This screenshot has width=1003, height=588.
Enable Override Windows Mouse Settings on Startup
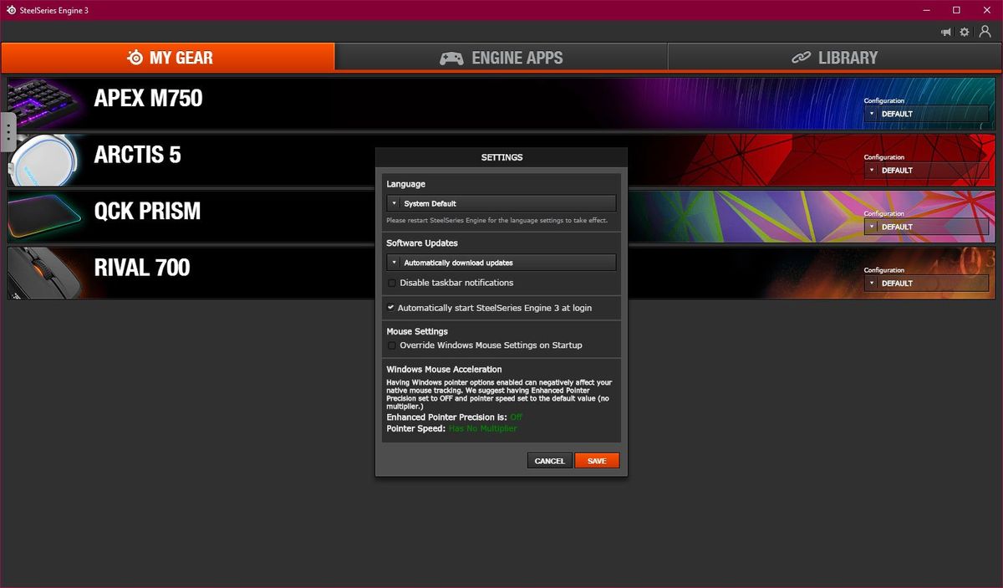(391, 345)
